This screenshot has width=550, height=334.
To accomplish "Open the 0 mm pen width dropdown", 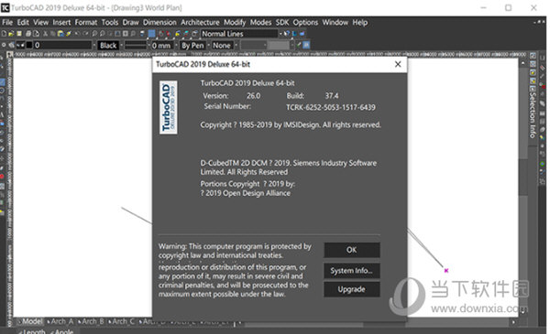I will pos(176,45).
